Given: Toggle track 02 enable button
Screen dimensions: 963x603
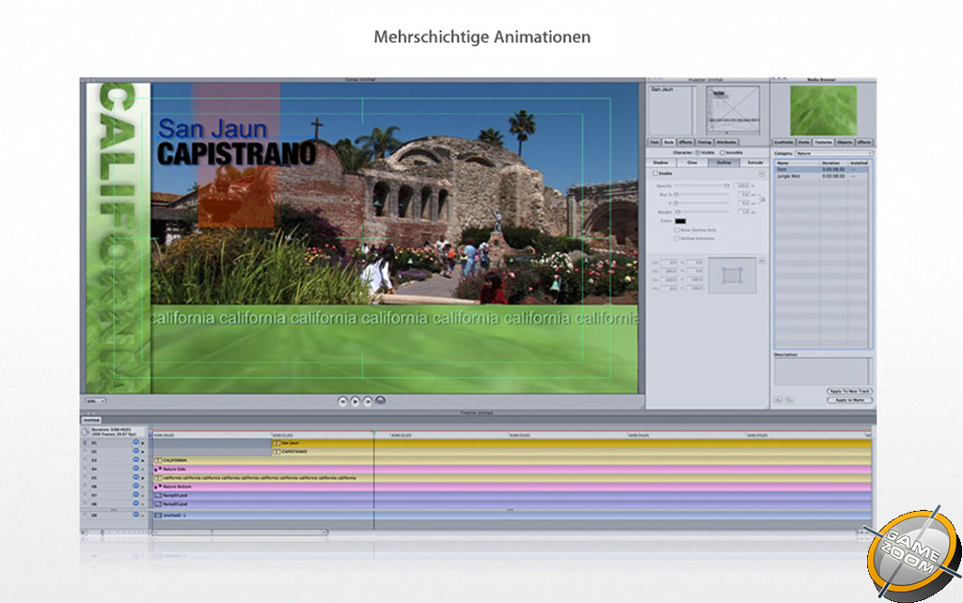Looking at the screenshot, I should (x=135, y=451).
